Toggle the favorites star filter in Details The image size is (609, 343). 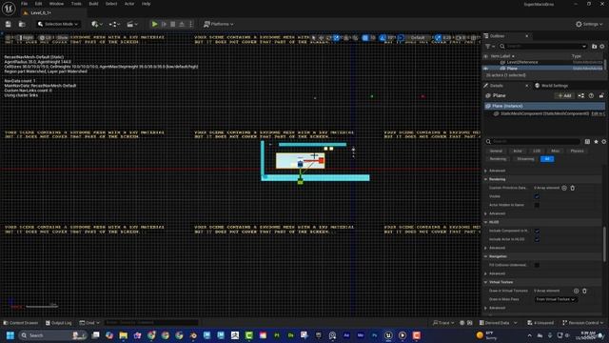596,142
